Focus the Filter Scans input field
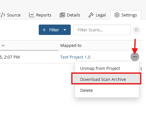146x120 pixels. [x=102, y=30]
